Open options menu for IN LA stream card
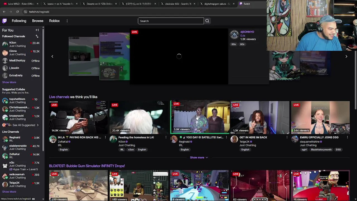Viewport: 357px width, 201px height. [105, 137]
